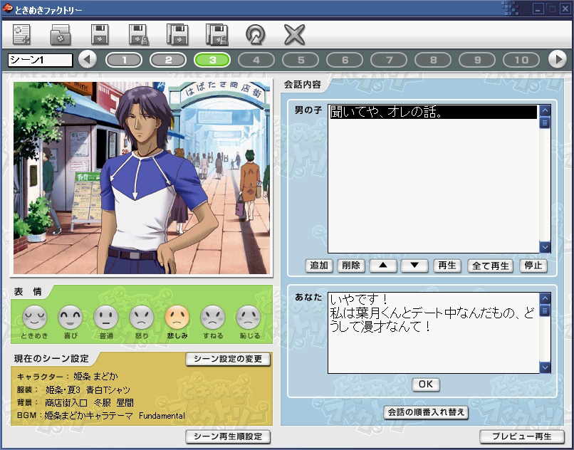Click the first floppy disk save icon

(100, 34)
